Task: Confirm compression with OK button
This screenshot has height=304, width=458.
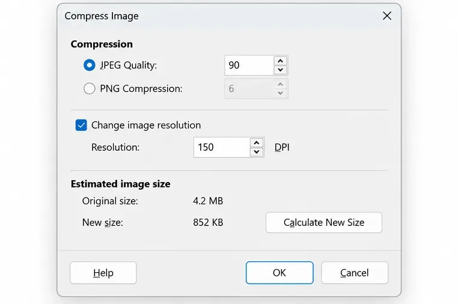Action: (279, 273)
